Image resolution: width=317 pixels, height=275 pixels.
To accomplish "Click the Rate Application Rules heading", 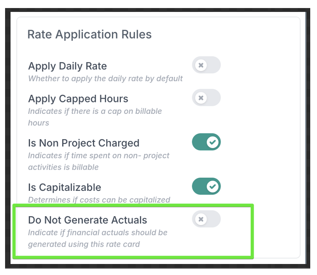I will pos(89,34).
